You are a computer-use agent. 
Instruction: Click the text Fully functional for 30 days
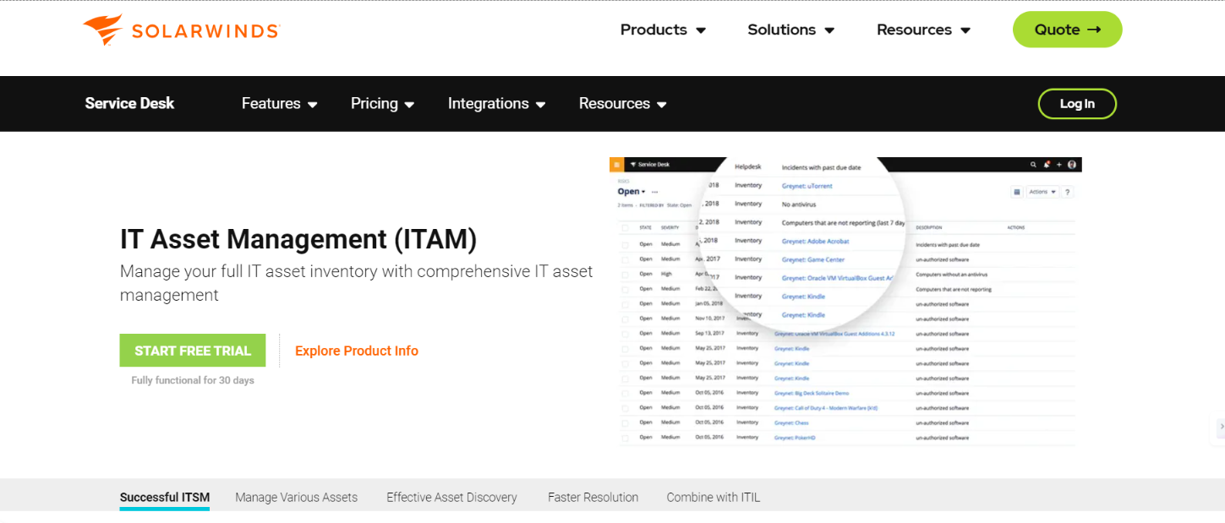pos(193,380)
